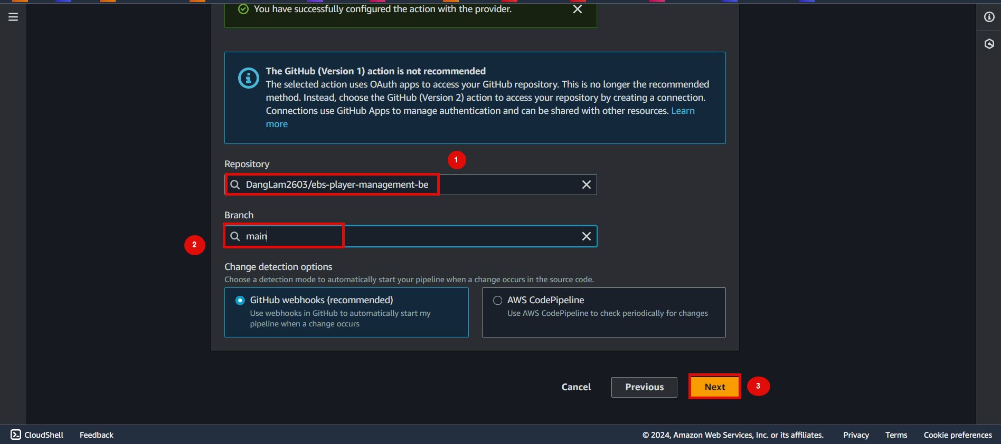Click 'Change detection options' heading
This screenshot has width=1001, height=444.
click(x=278, y=267)
